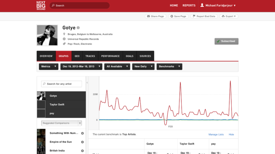275x154 pixels.
Task: Toggle the Subscribed button
Action: (x=227, y=41)
